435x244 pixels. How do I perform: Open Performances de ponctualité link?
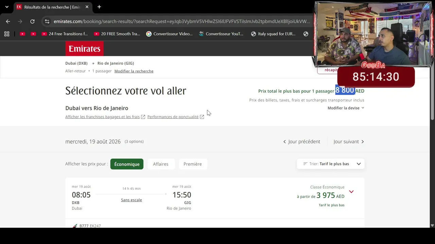[176, 117]
